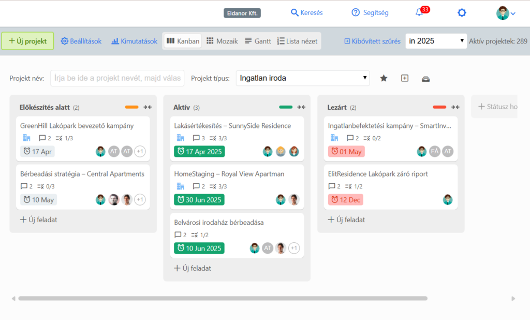Image resolution: width=530 pixels, height=320 pixels.
Task: Click FÁ avatar on Ingatlanbefektetési kampány card
Action: (x=435, y=151)
